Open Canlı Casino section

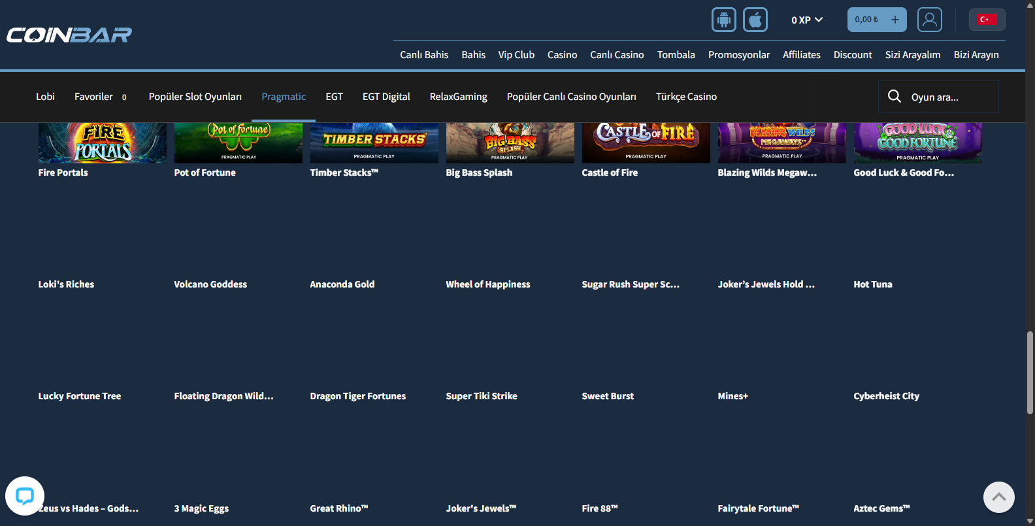(617, 55)
